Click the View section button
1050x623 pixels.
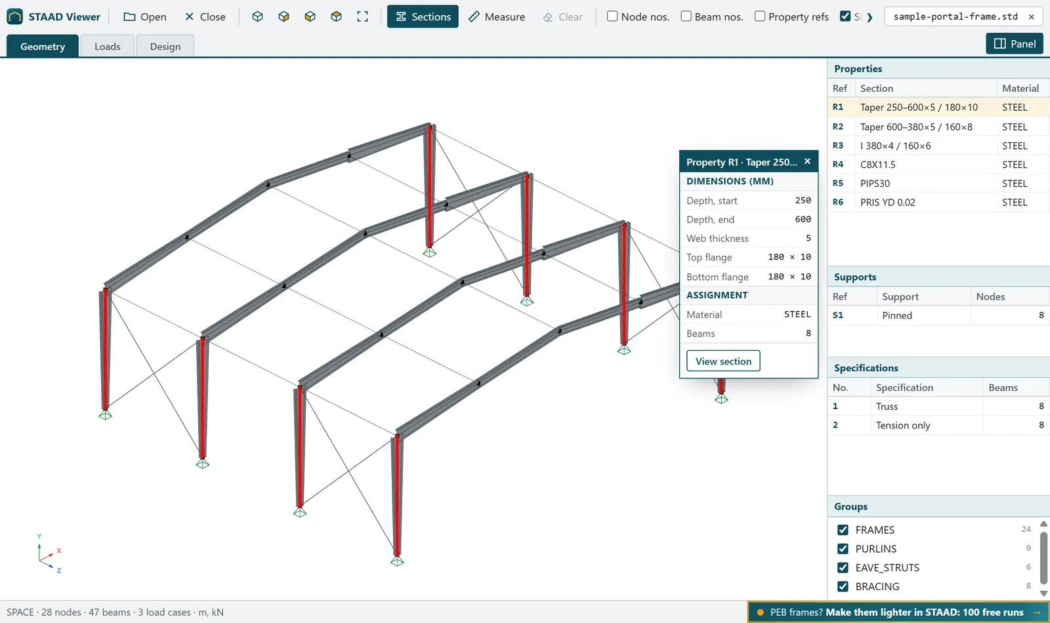723,361
